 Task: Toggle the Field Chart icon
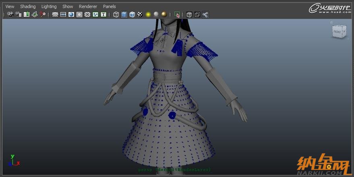(x=87, y=14)
